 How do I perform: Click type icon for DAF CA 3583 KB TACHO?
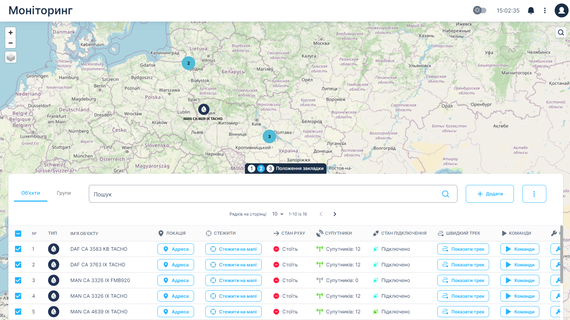54,249
